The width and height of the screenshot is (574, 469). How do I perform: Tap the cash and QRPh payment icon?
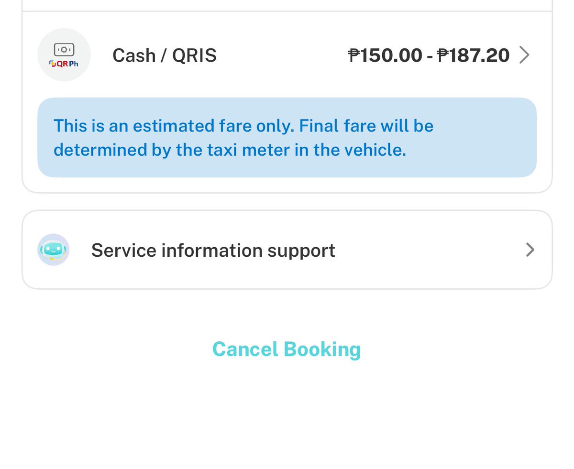(x=64, y=55)
